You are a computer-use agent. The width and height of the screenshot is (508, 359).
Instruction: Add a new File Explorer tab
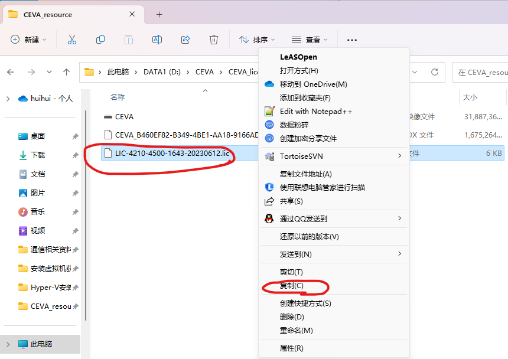(159, 15)
